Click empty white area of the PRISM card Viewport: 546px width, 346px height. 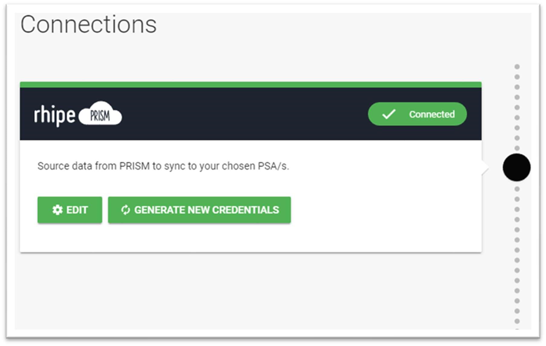click(x=383, y=209)
